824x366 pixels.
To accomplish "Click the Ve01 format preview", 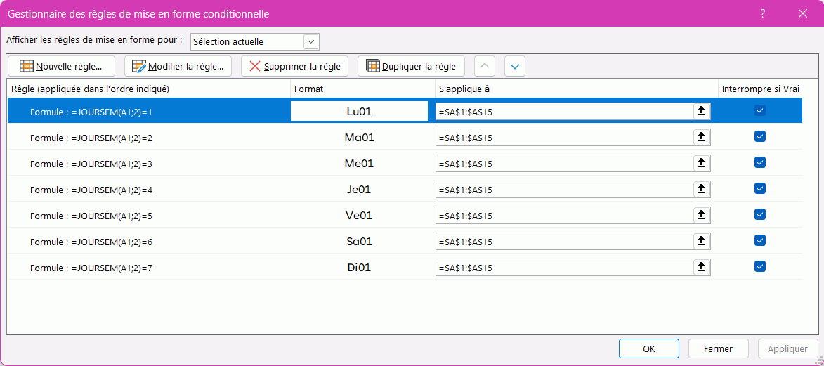I will point(359,216).
